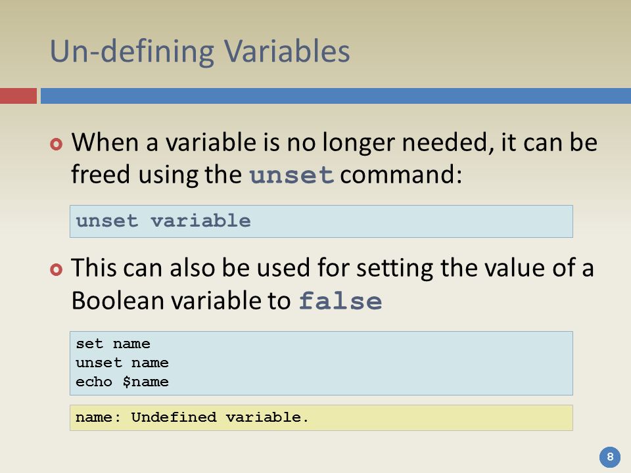The width and height of the screenshot is (631, 473).
Task: Click the blue 'unset' keyword in sentence
Action: click(x=292, y=175)
